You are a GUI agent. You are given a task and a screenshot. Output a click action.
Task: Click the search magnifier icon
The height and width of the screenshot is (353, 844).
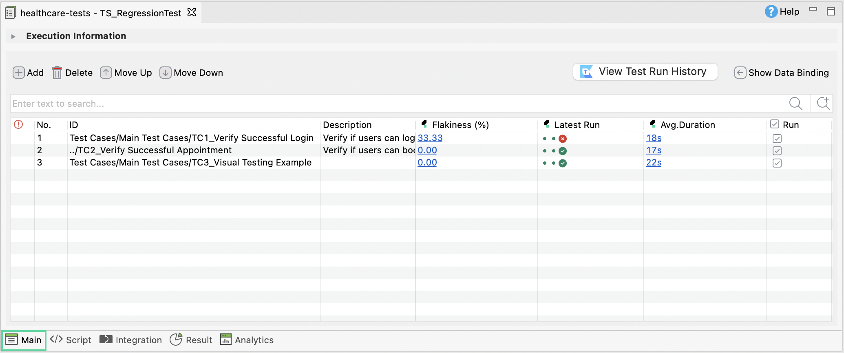point(795,104)
